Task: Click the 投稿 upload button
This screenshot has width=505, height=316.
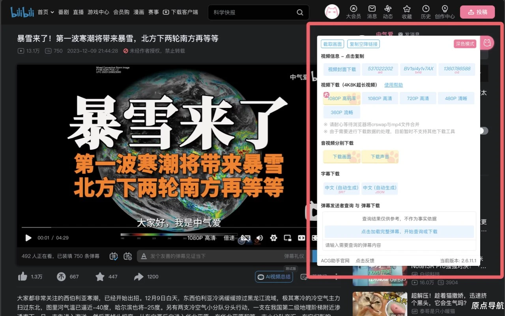Action: point(477,12)
